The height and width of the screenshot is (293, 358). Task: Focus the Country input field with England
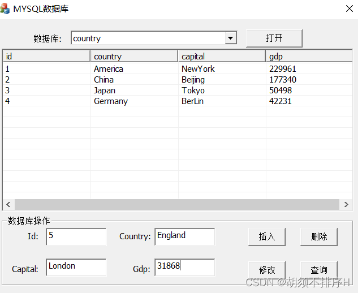(184, 236)
